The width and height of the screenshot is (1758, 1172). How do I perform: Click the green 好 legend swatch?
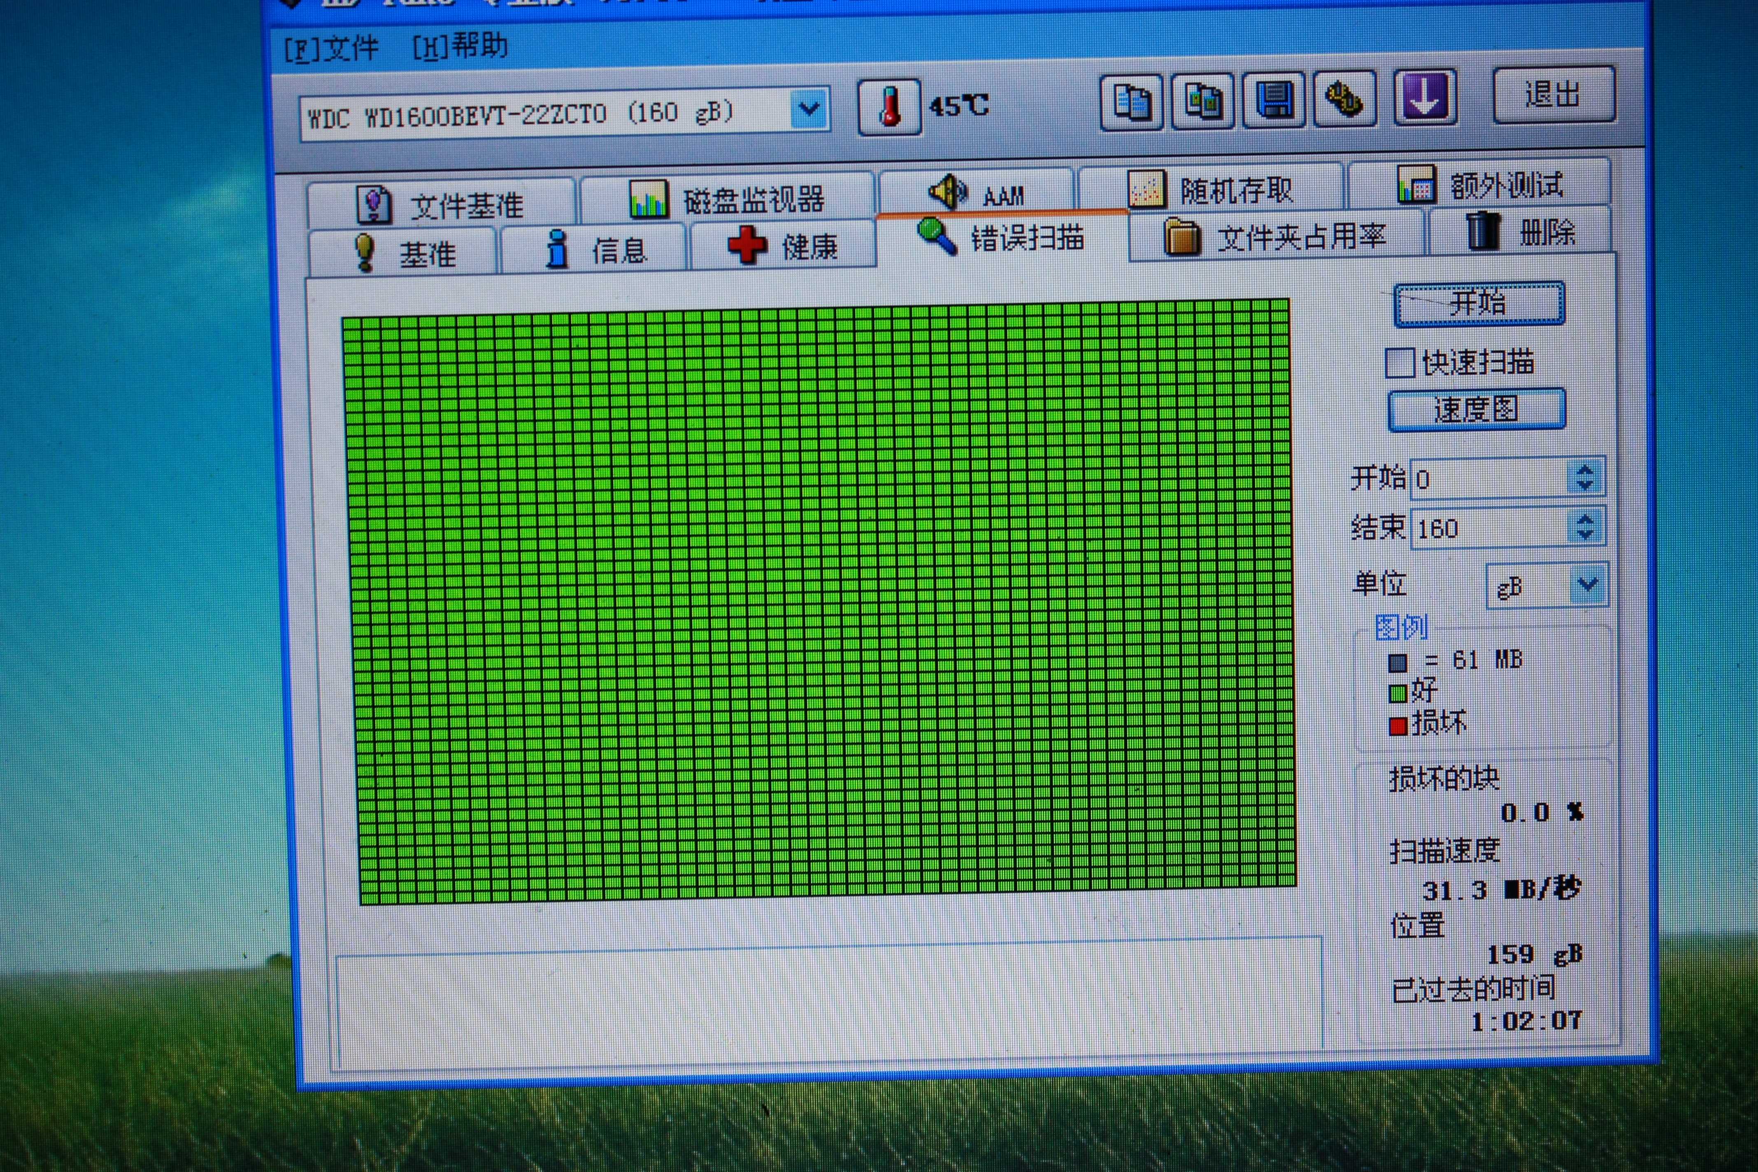click(x=1397, y=694)
